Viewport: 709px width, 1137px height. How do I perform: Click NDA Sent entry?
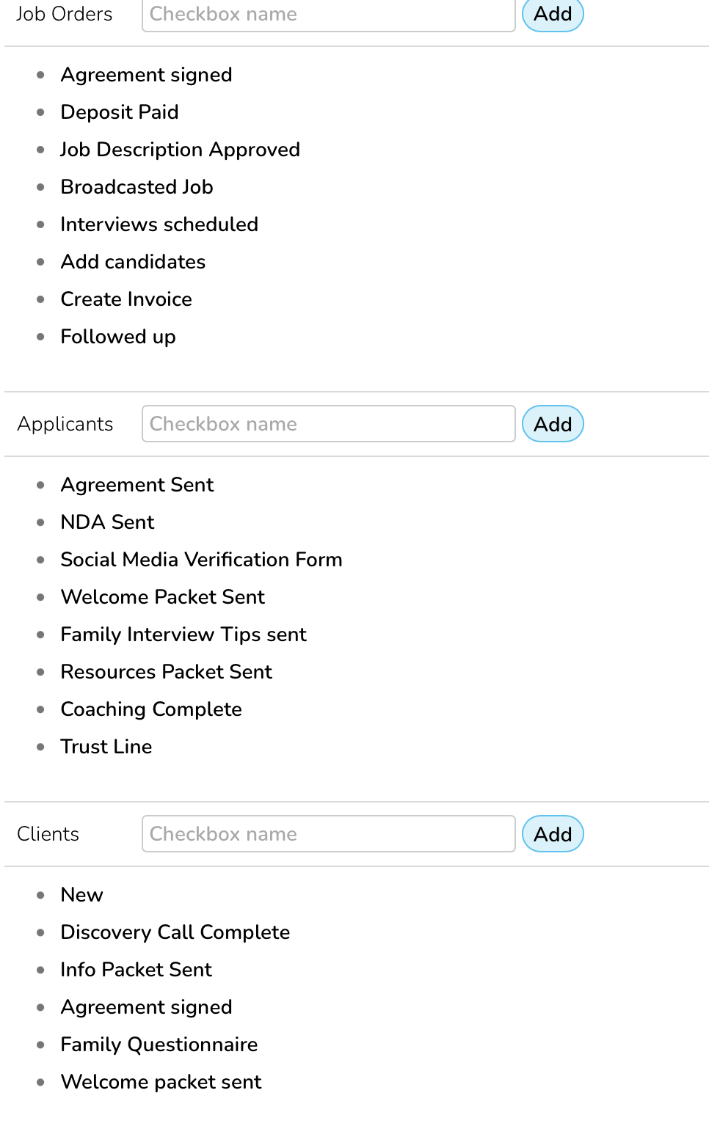pyautogui.click(x=107, y=522)
